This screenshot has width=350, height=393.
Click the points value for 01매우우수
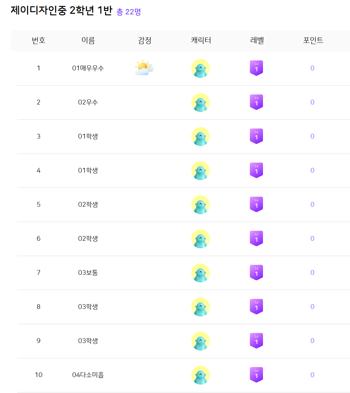click(312, 68)
